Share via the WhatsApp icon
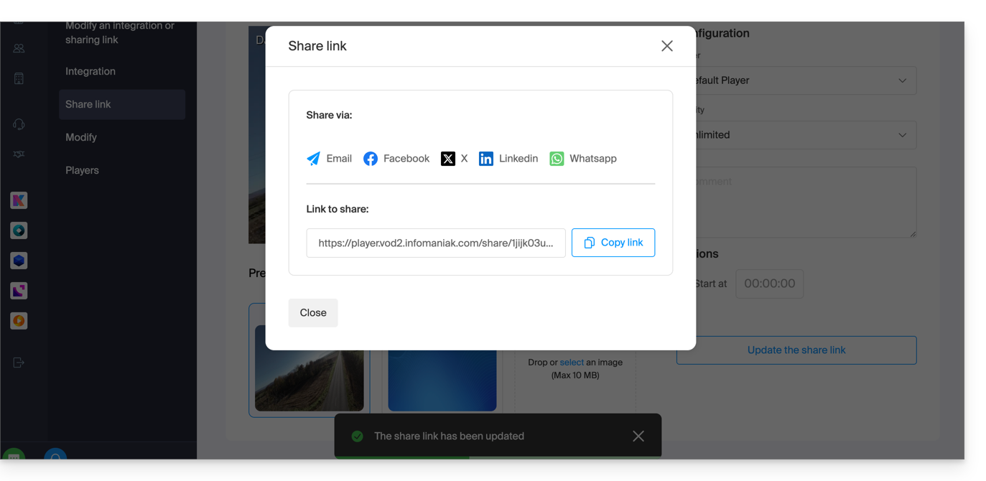The image size is (986, 481). [557, 159]
